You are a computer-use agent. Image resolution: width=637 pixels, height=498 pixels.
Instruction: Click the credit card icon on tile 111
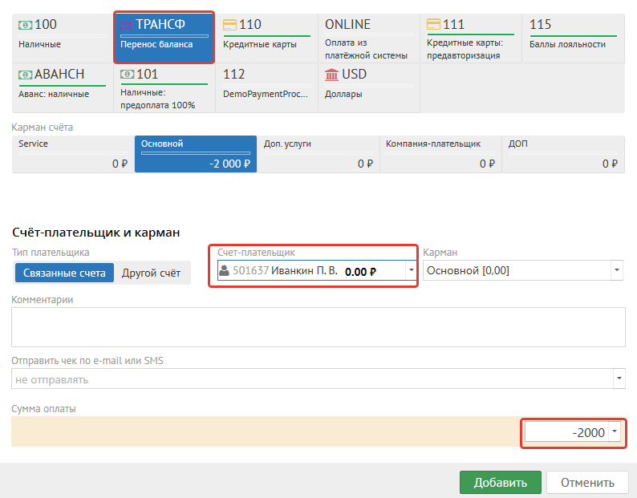(433, 25)
